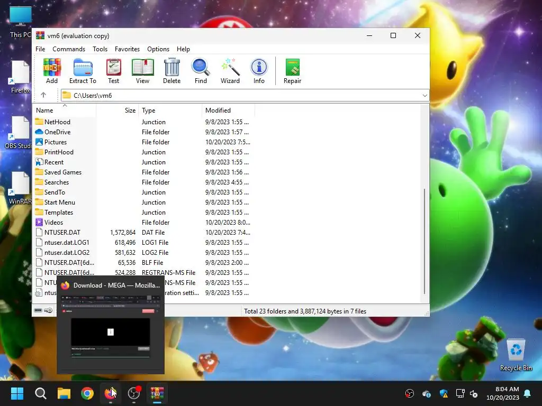
Task: Select the NTUSER.DAT file
Action: click(x=142, y=233)
